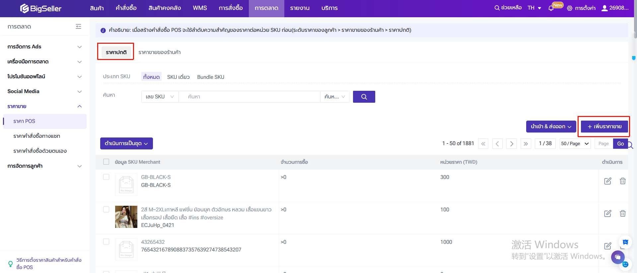Screen dimensions: 637x273
Task: Open the notification bell
Action: (551, 8)
